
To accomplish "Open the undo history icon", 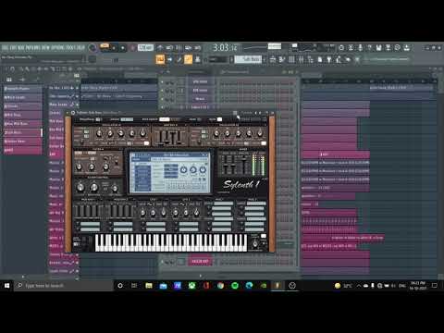I will [x=341, y=47].
